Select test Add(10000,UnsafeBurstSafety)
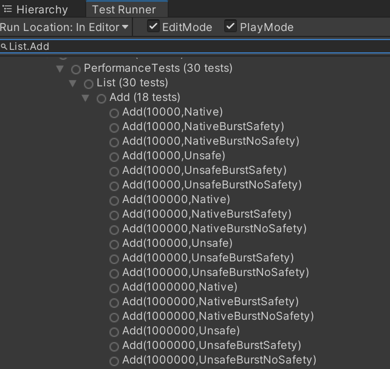 point(204,170)
